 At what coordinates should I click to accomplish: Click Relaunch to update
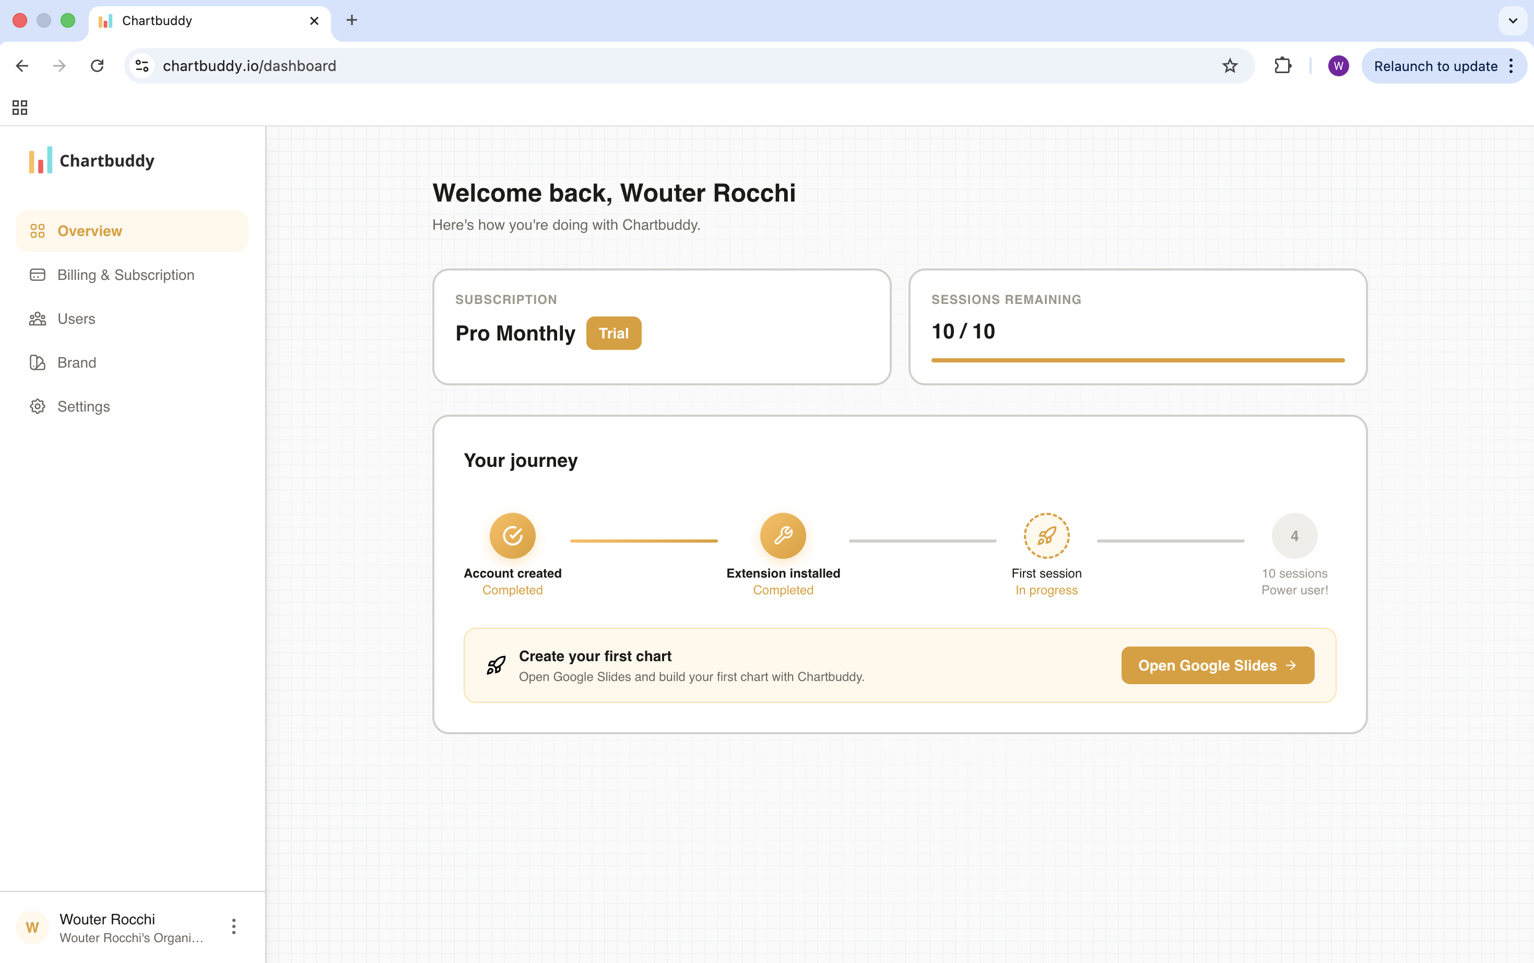click(x=1436, y=66)
